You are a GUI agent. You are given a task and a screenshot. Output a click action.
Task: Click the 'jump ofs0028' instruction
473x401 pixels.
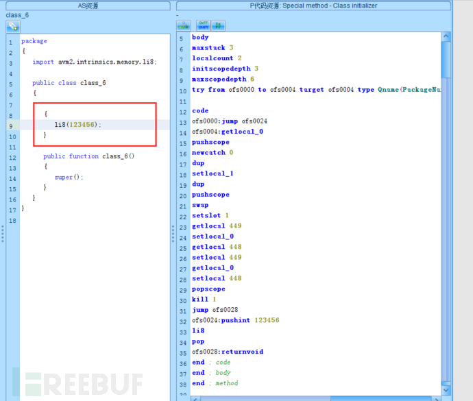[215, 310]
